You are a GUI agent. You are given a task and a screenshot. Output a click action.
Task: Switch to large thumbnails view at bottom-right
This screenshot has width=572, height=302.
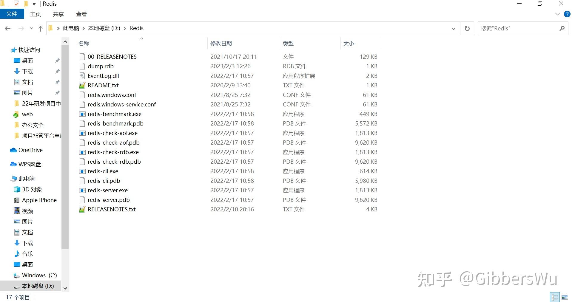point(565,297)
